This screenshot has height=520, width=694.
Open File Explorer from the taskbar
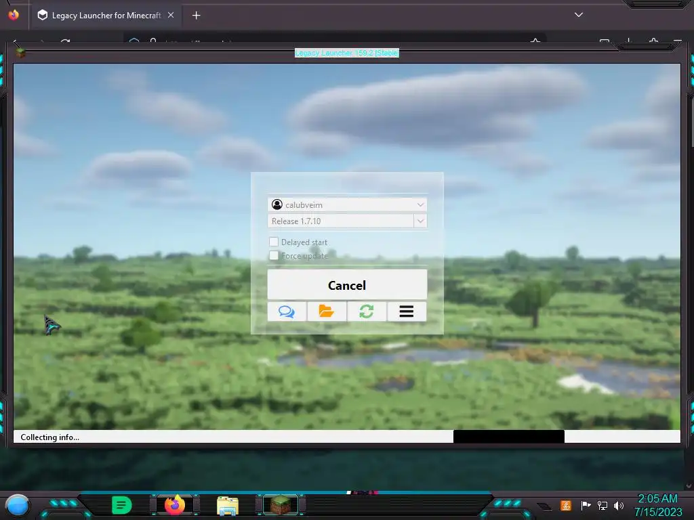[228, 505]
